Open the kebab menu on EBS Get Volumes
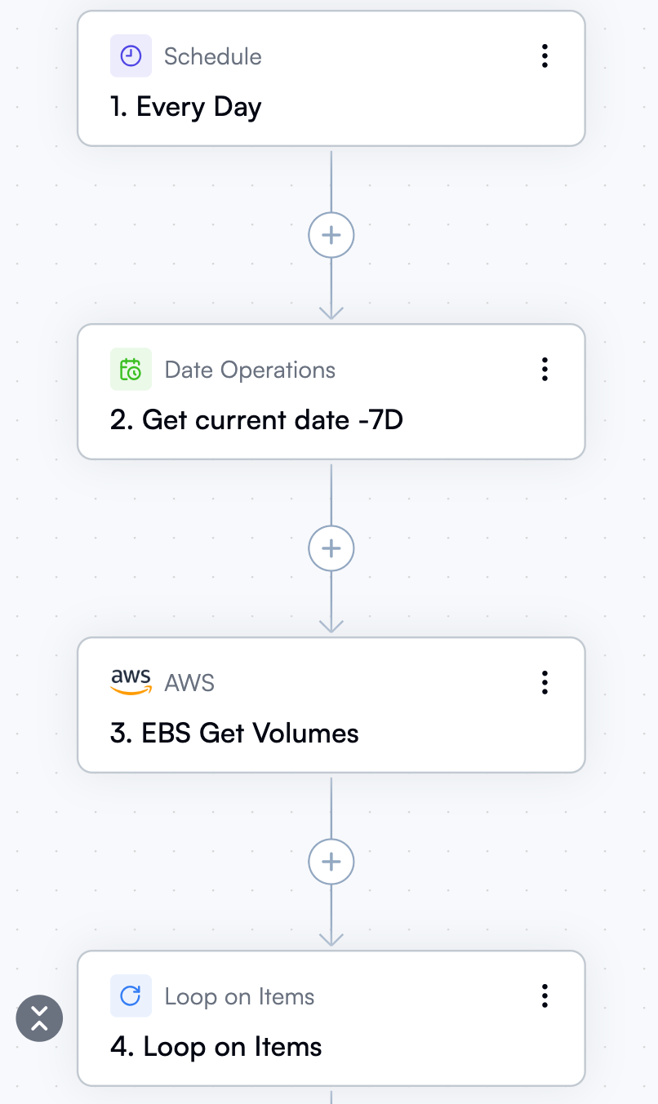Image resolution: width=658 pixels, height=1104 pixels. click(545, 682)
